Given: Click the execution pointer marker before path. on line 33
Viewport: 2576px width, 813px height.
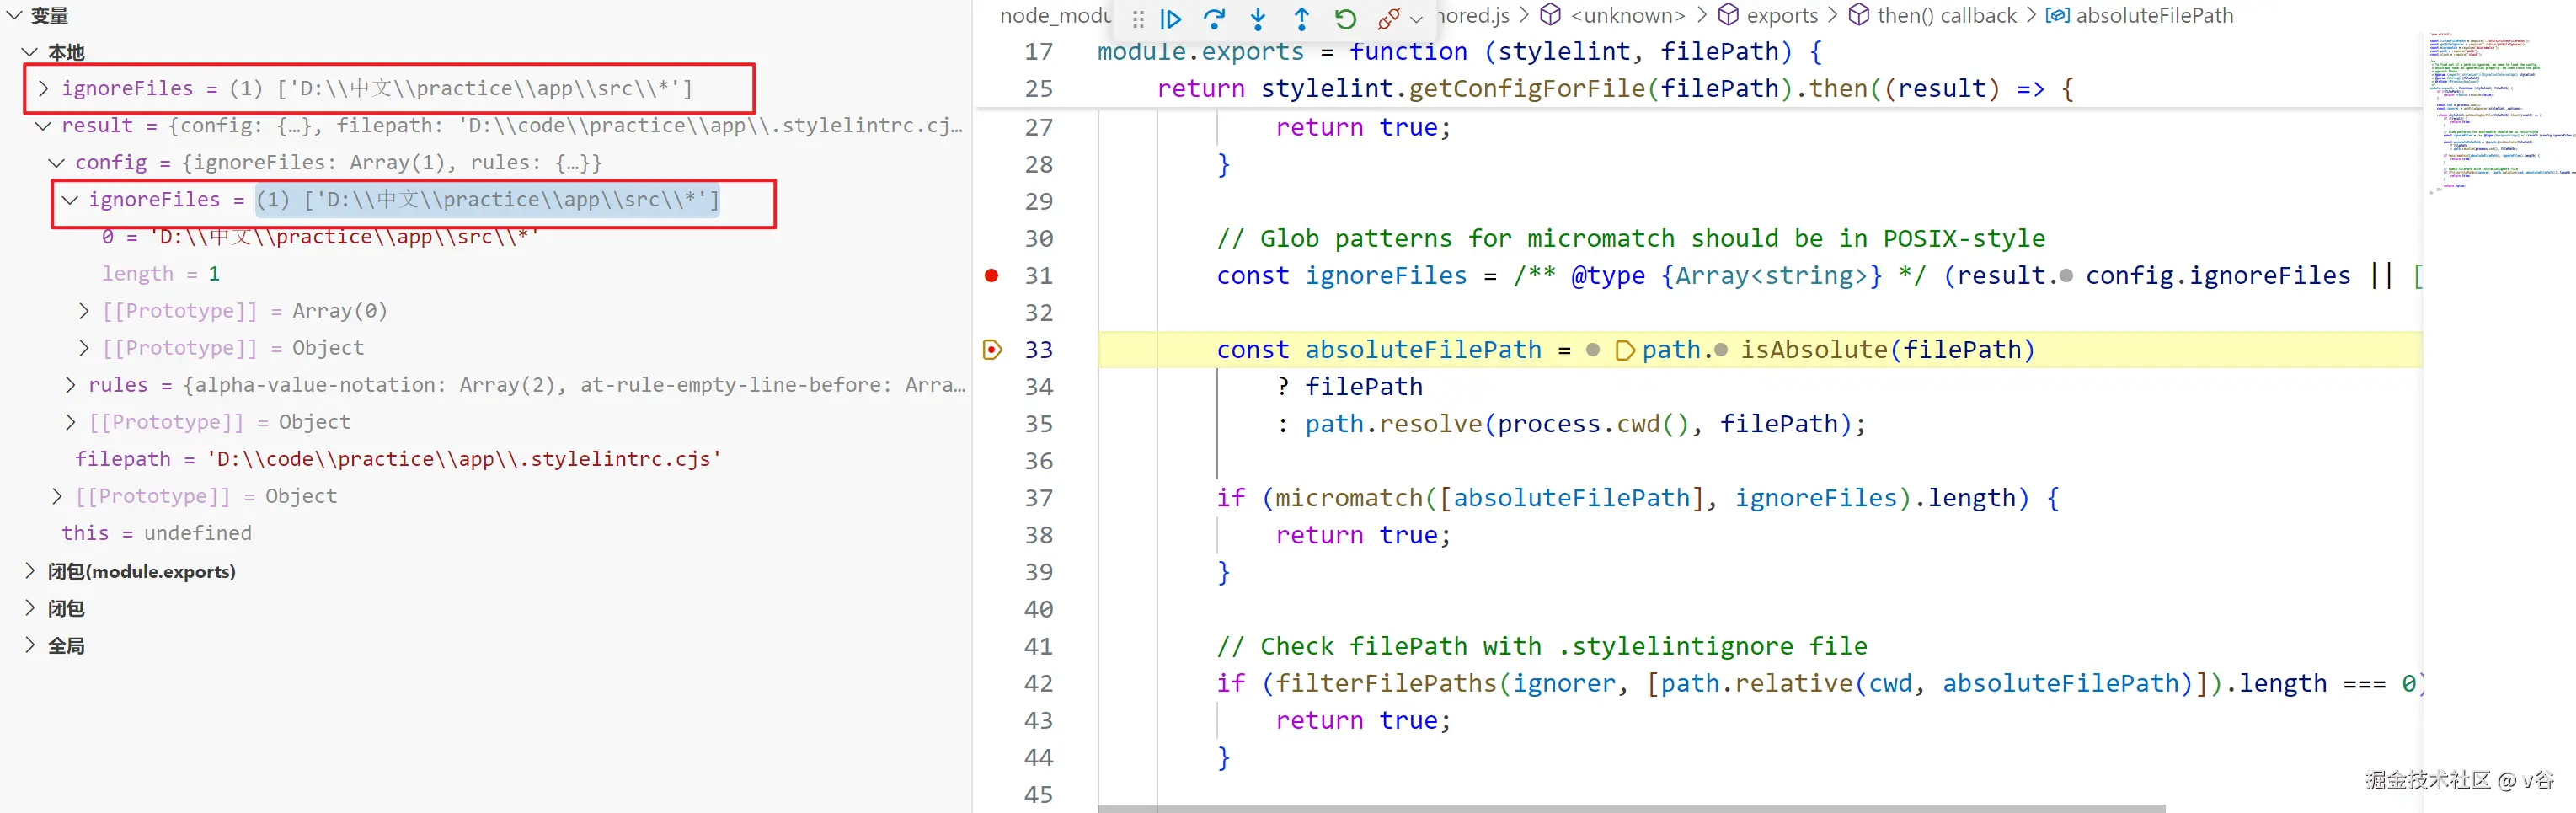Looking at the screenshot, I should click(x=1625, y=350).
